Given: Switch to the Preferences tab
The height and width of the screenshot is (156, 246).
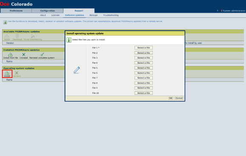Looking at the screenshot, I should tap(16, 11).
